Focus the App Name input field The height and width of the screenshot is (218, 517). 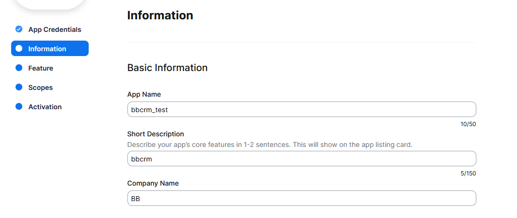(x=301, y=109)
